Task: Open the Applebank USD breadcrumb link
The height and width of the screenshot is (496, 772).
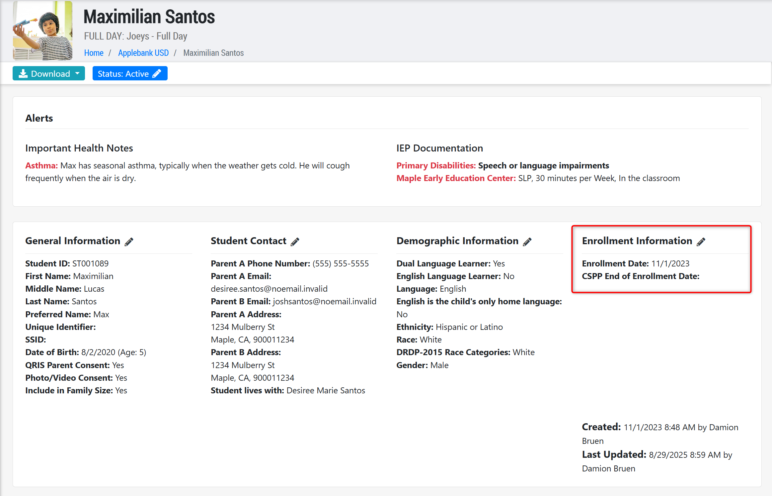Action: (x=143, y=53)
